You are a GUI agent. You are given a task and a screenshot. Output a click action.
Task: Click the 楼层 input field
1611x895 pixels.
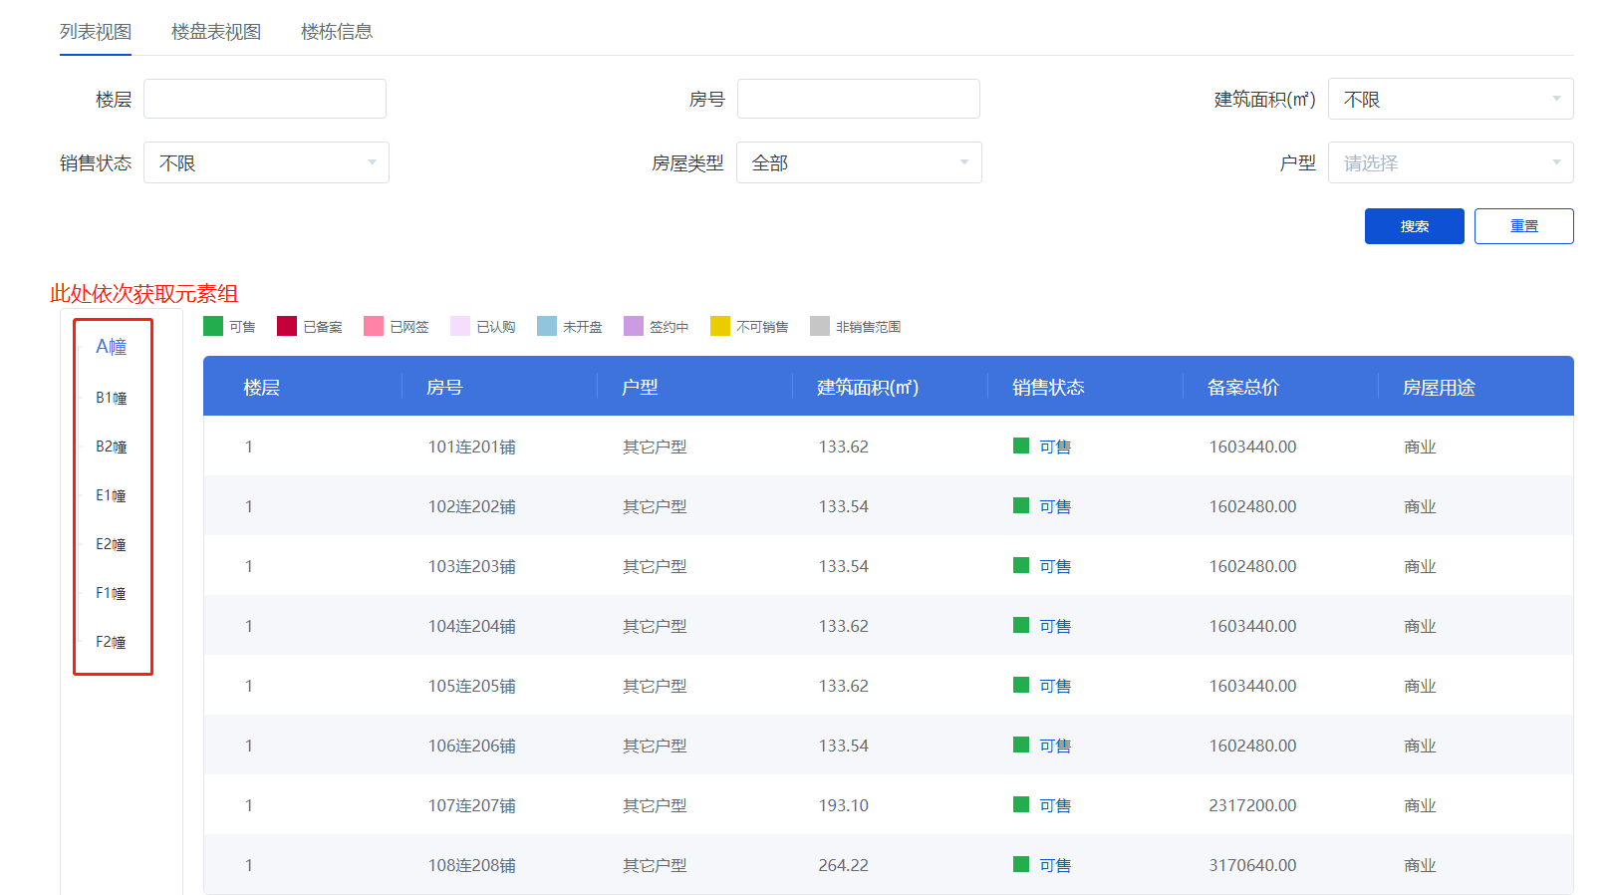coord(265,99)
